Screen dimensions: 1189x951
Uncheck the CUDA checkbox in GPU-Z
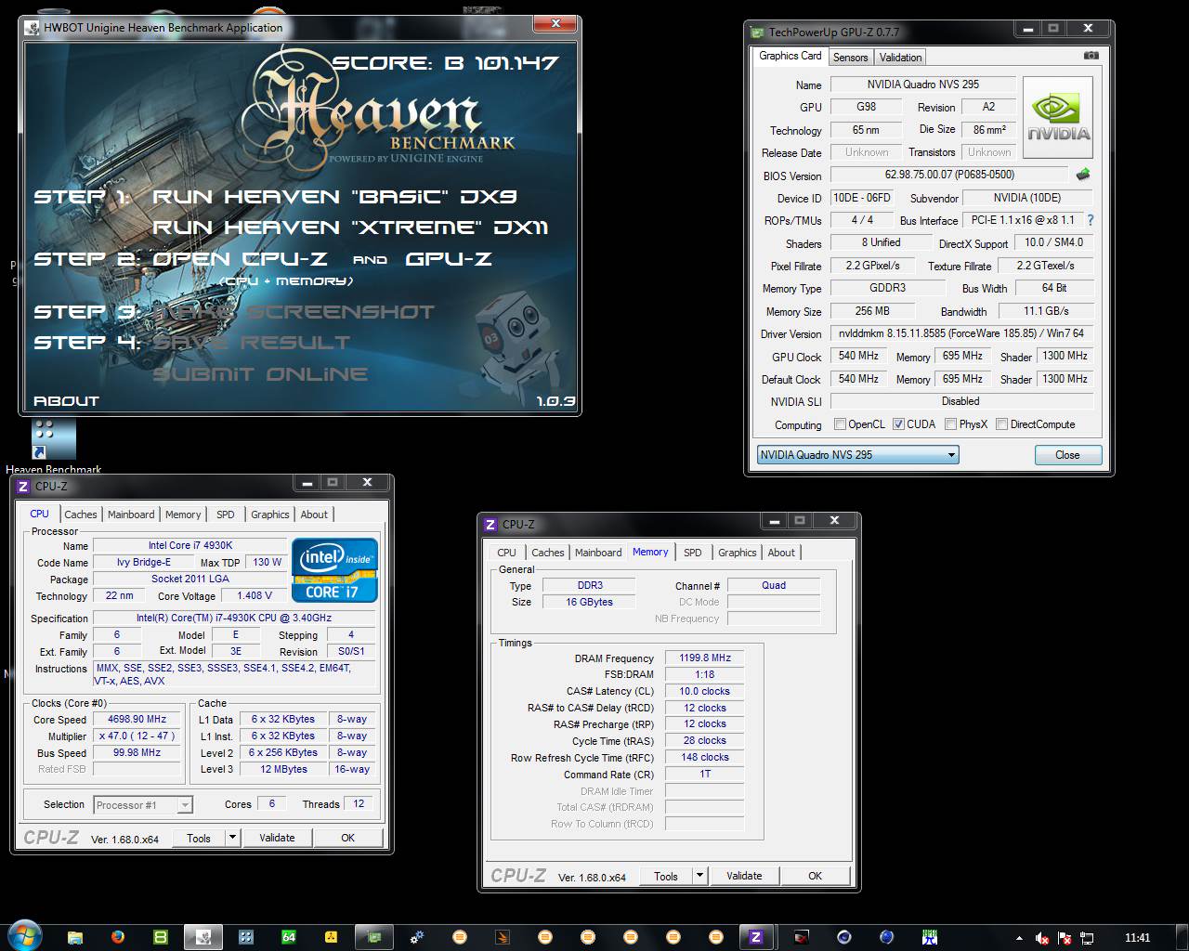pyautogui.click(x=898, y=424)
